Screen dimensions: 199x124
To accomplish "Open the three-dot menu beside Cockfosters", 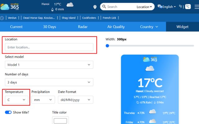I will tap(98, 18).
